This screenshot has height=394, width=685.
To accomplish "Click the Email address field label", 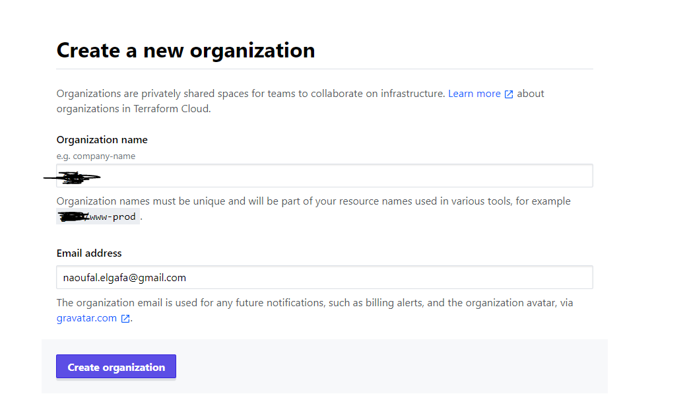I will coord(89,253).
